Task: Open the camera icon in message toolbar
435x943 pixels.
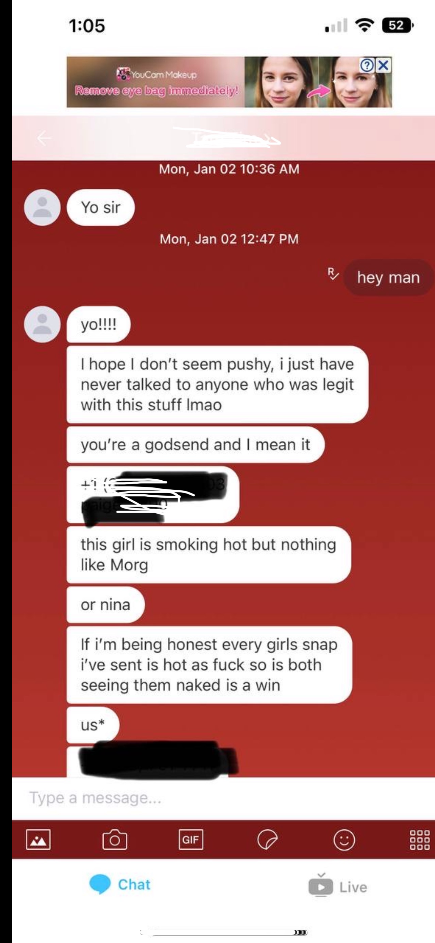Action: coord(115,839)
